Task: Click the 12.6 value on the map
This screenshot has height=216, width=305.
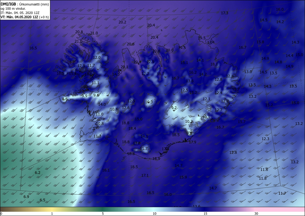Action: click(x=126, y=108)
